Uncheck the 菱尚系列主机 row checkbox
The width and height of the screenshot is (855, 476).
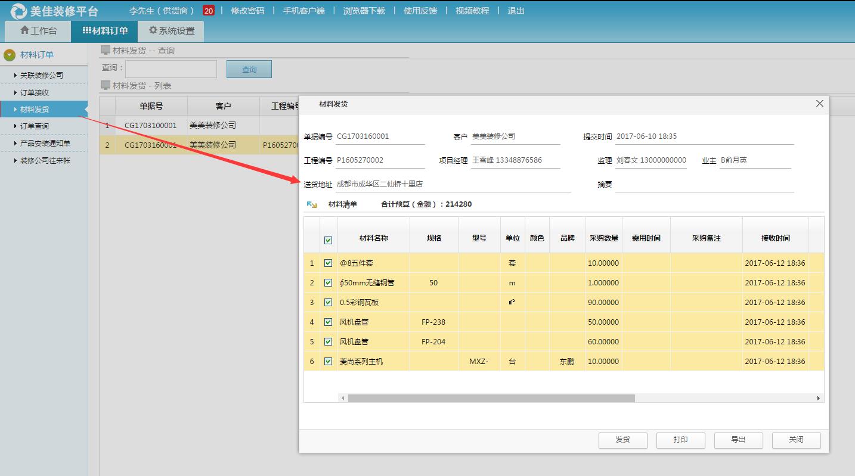(327, 361)
